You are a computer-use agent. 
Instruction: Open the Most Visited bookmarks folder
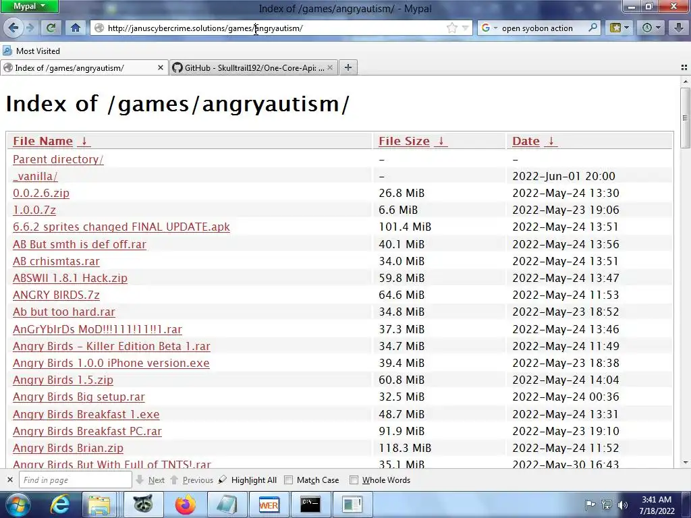coord(31,51)
